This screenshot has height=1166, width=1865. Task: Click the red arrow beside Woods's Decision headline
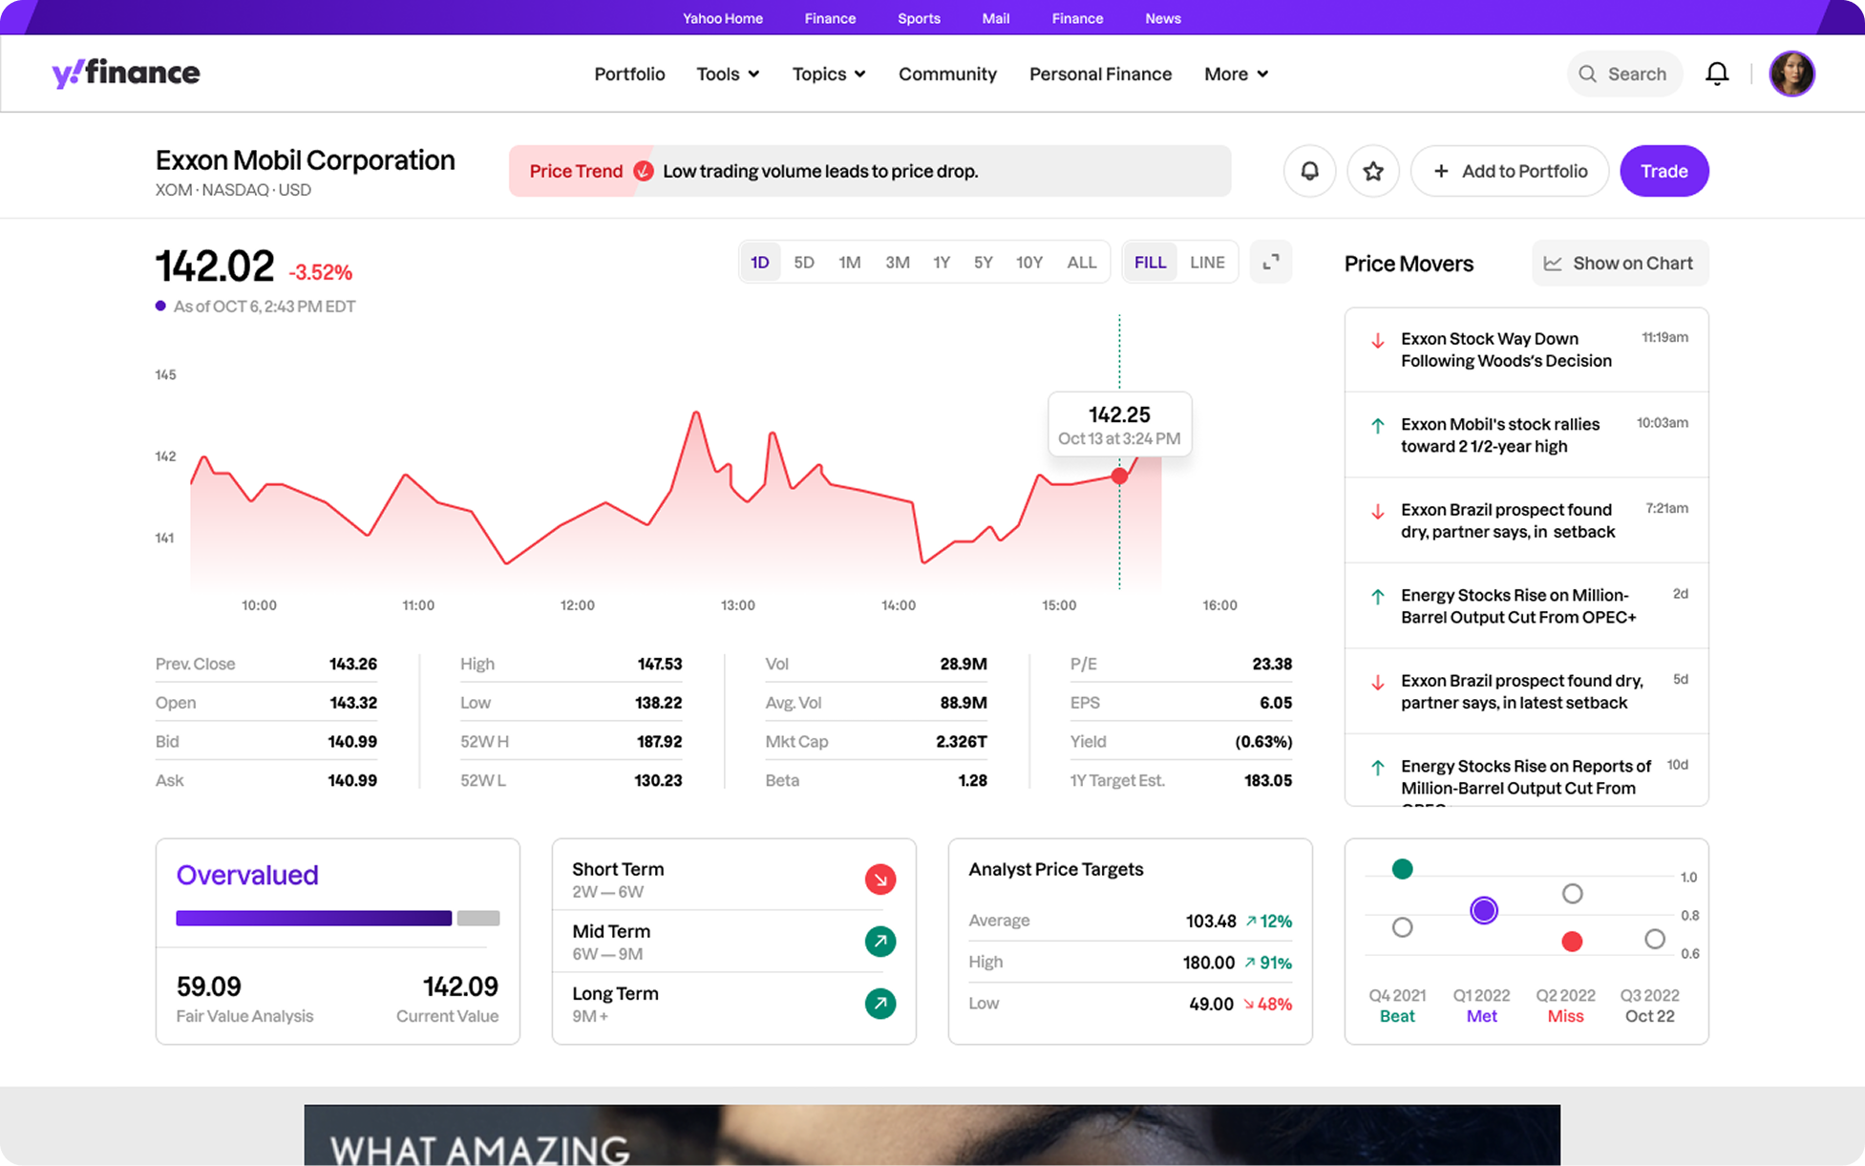coord(1377,340)
